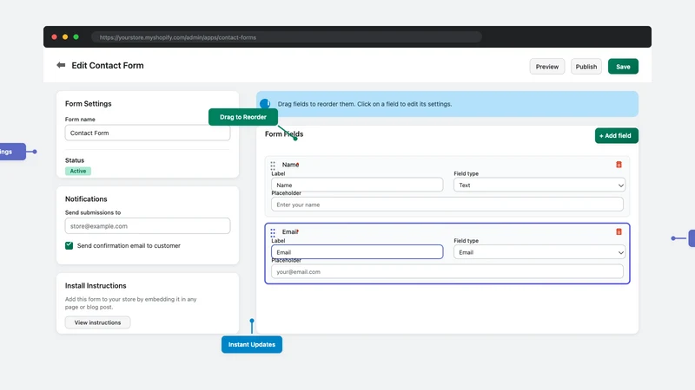Open Field type dropdown showing Email
695x390 pixels.
tap(539, 252)
